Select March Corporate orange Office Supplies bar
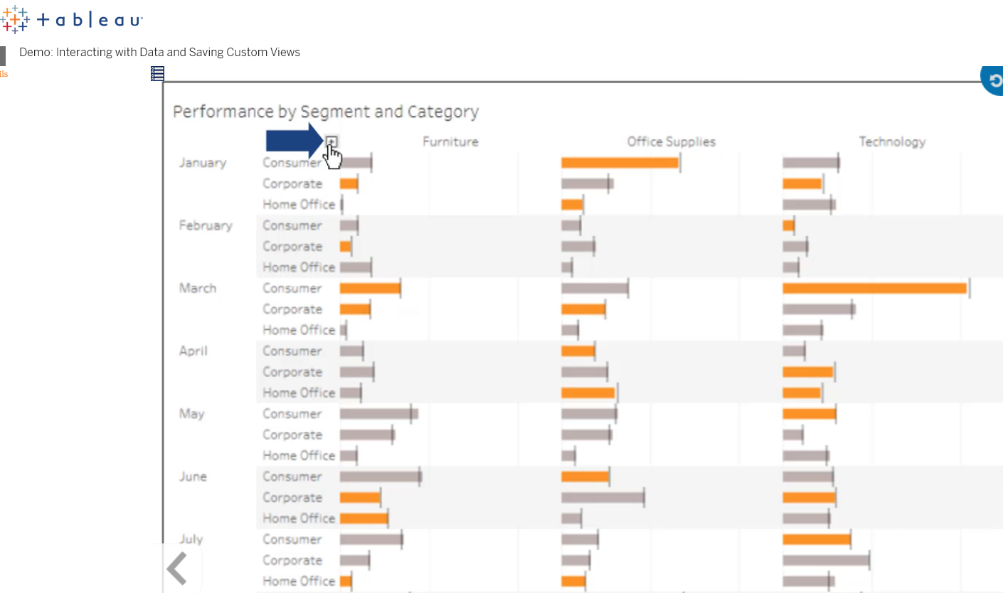The height and width of the screenshot is (593, 1003). click(x=583, y=309)
